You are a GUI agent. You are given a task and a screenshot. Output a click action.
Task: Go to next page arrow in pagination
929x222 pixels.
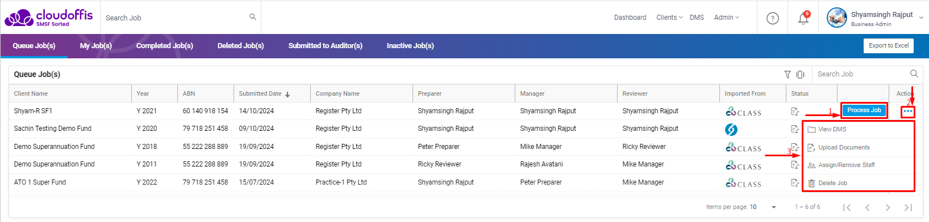coord(888,207)
